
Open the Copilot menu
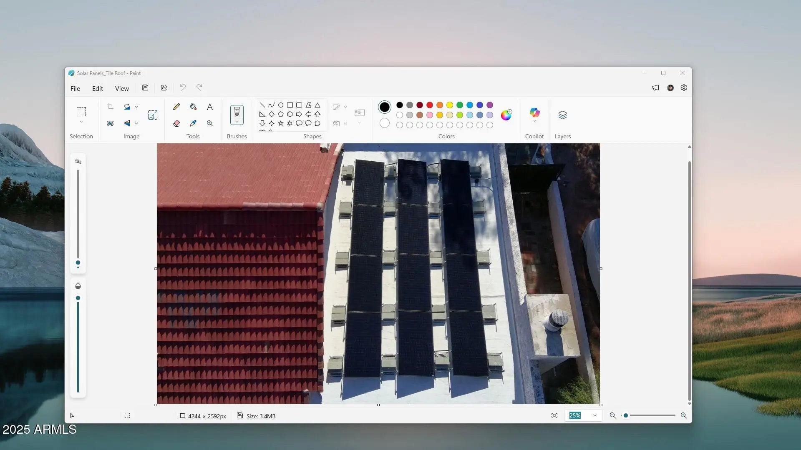(534, 115)
